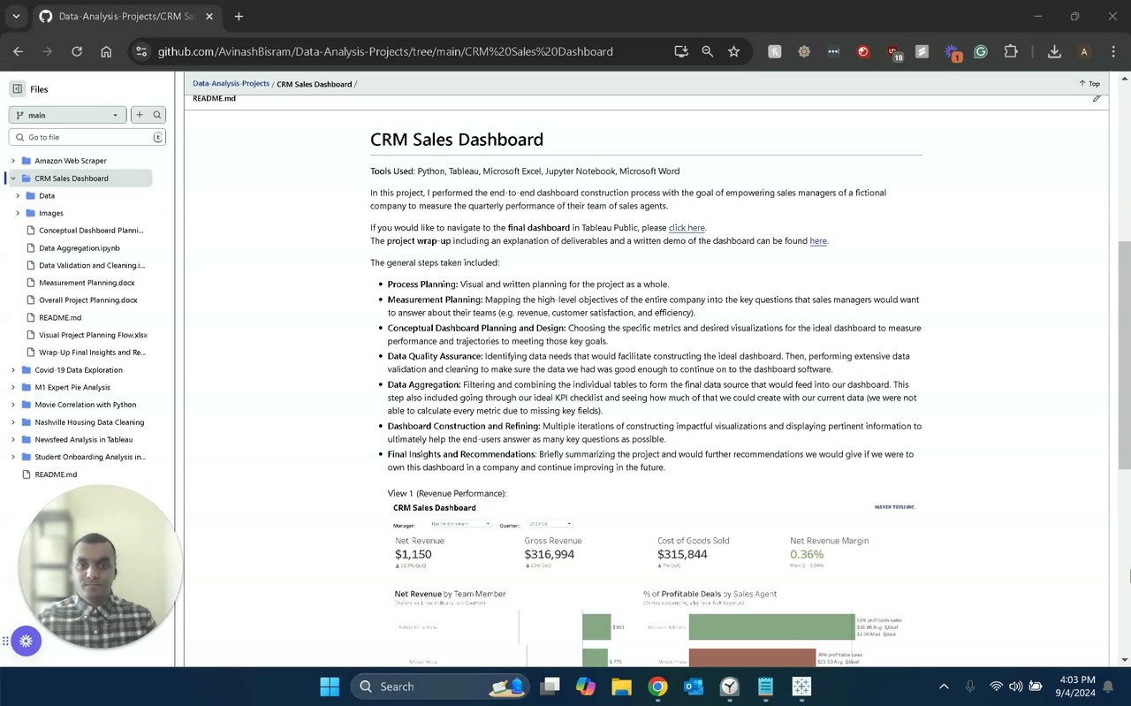The image size is (1131, 706).
Task: Open Data Aggregation.ipynb file
Action: pyautogui.click(x=79, y=248)
